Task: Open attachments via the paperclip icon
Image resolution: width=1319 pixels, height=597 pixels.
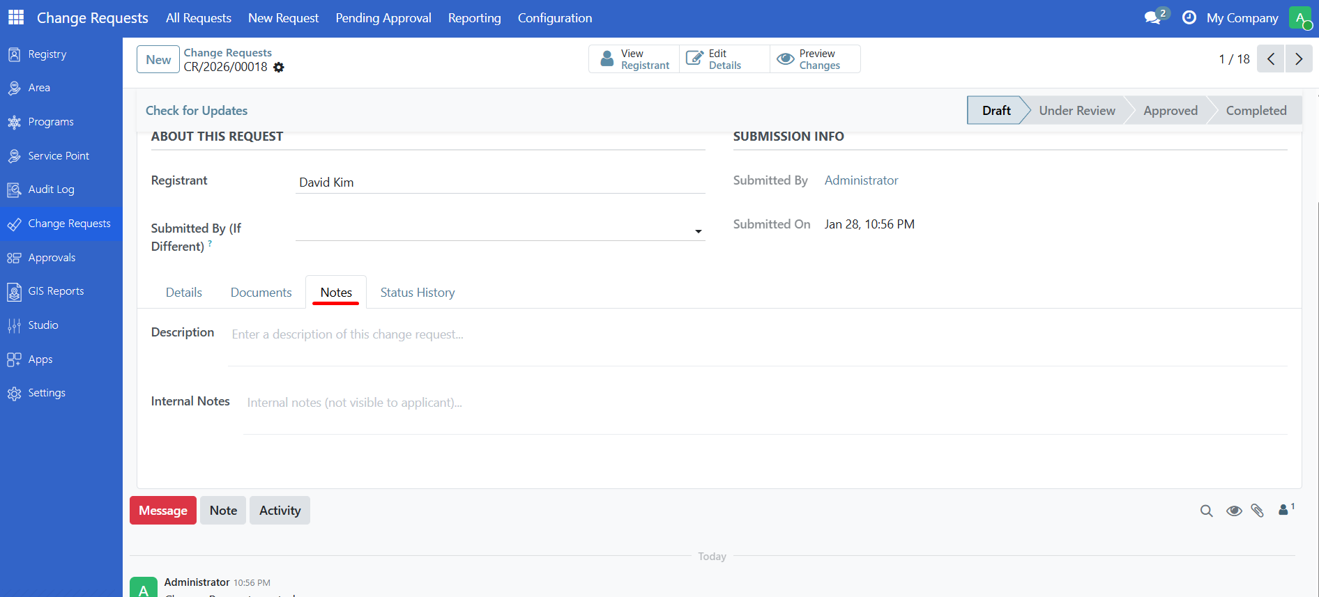Action: 1257,511
